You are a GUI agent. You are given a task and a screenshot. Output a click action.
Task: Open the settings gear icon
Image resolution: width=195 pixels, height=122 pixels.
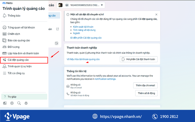click(12, 103)
